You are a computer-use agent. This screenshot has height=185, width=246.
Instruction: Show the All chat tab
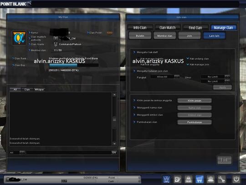(15, 90)
